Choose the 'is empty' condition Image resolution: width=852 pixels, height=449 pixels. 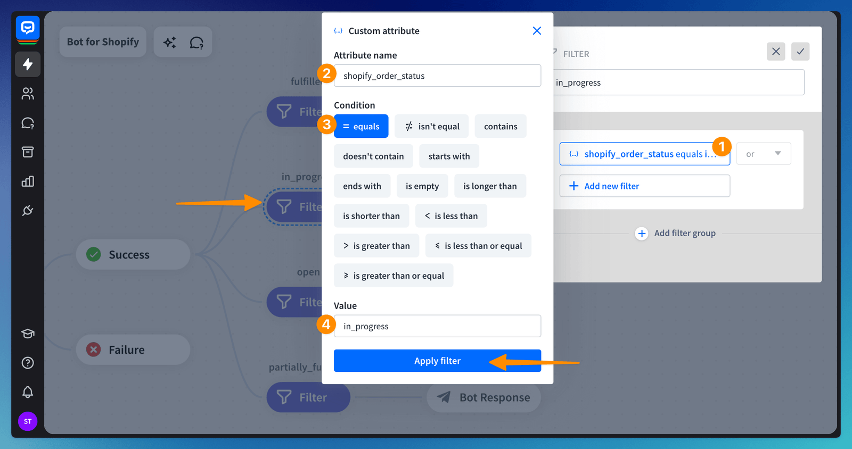[x=422, y=186]
